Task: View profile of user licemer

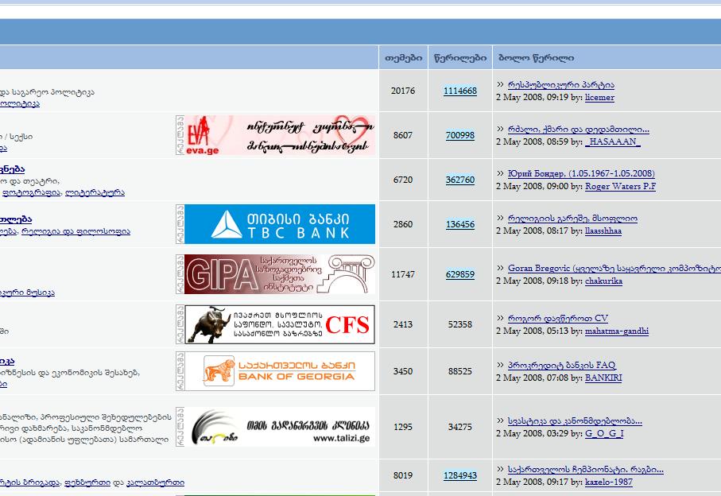Action: (599, 98)
